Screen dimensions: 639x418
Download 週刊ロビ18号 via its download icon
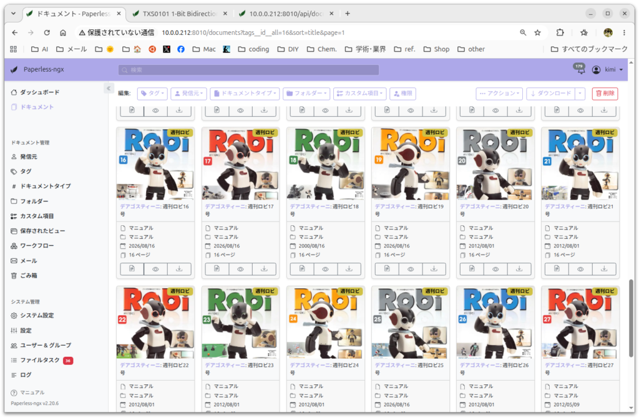(x=349, y=269)
